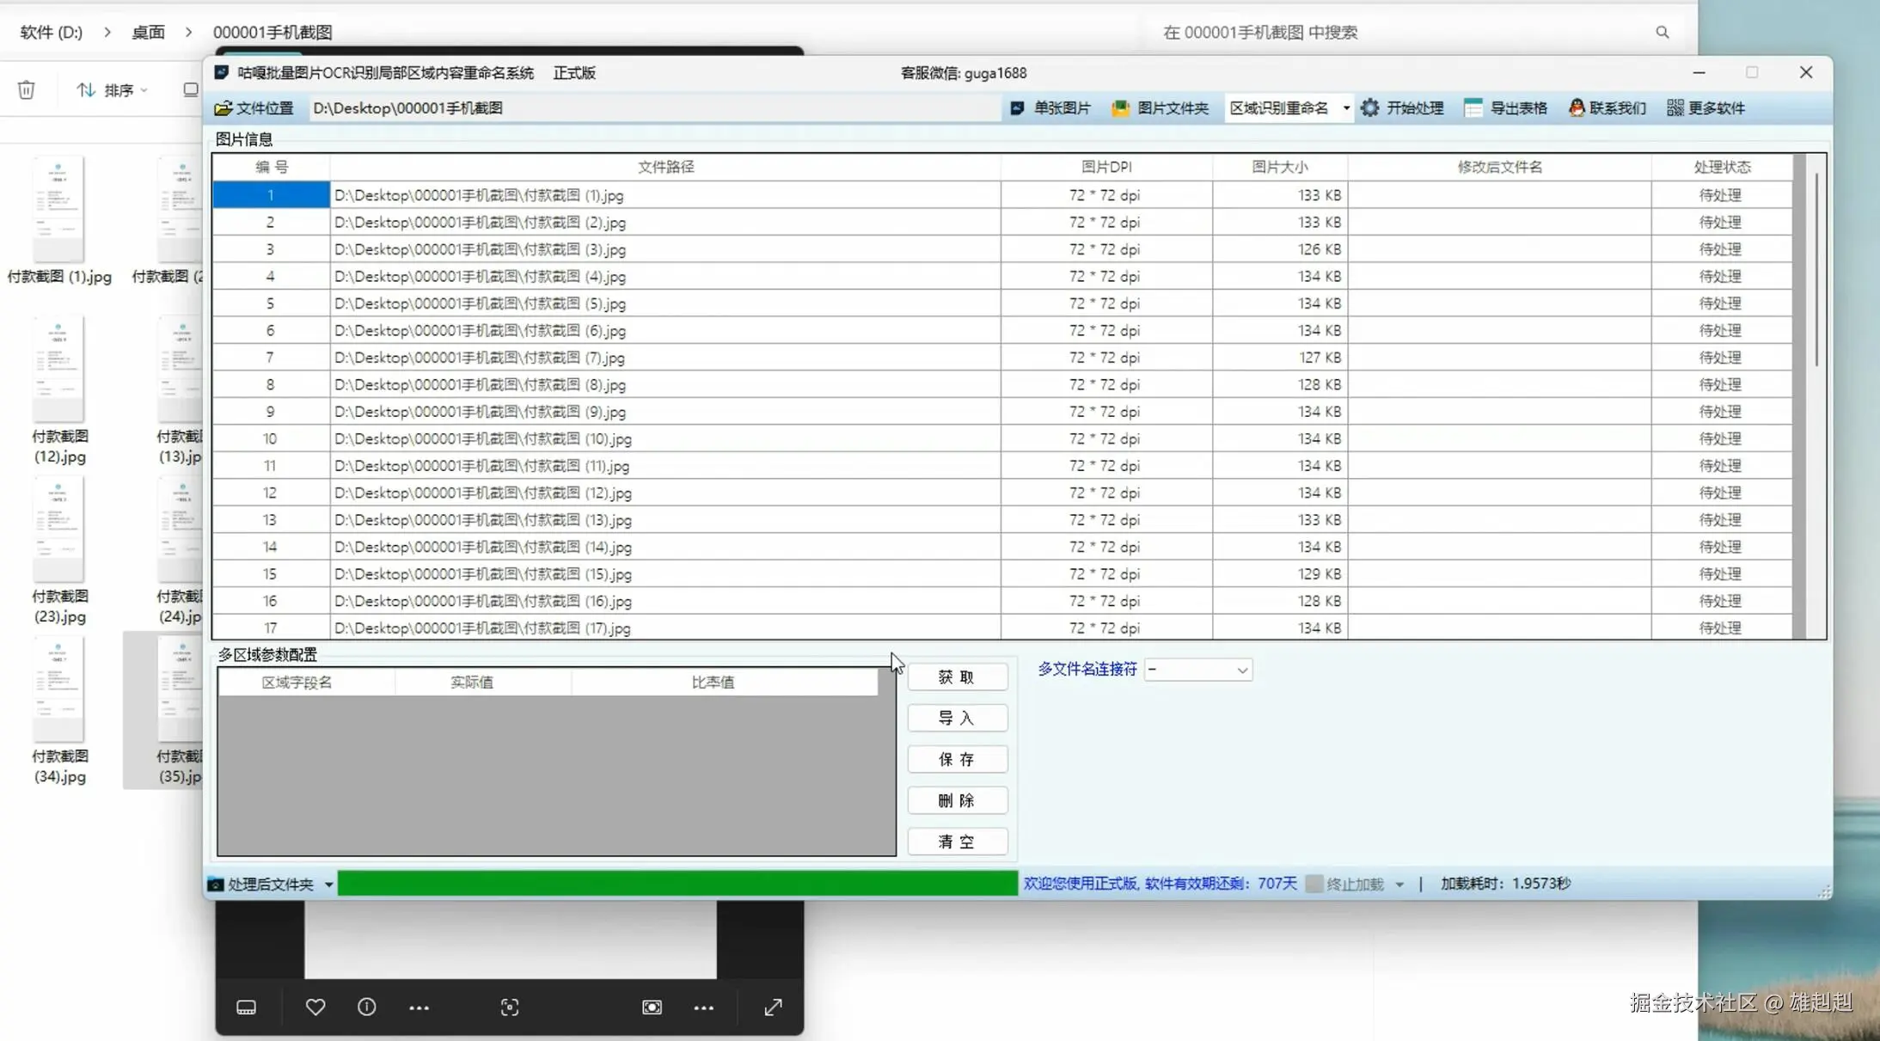Click the 文件位置 open folder icon
The width and height of the screenshot is (1880, 1041).
224,108
